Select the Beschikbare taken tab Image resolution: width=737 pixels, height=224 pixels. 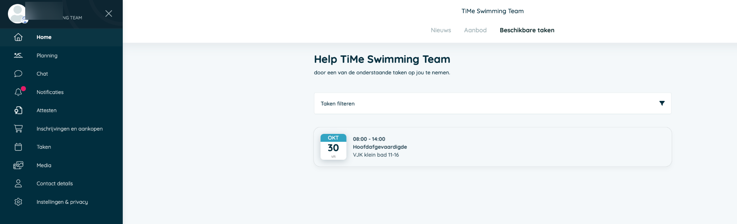527,30
